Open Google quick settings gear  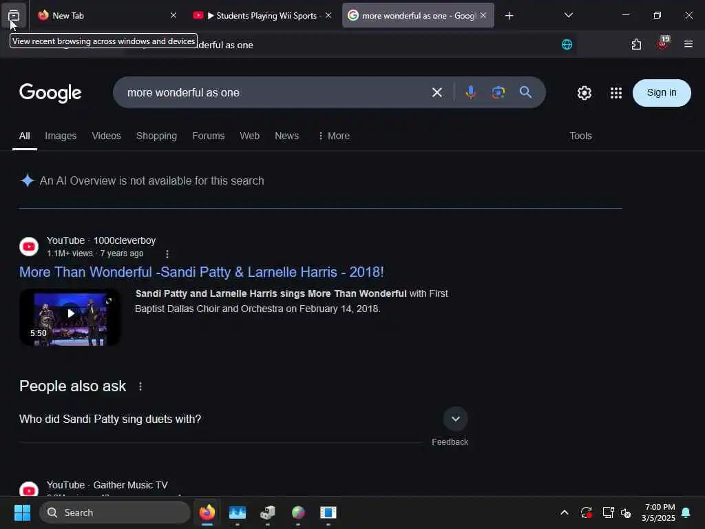[x=585, y=93]
